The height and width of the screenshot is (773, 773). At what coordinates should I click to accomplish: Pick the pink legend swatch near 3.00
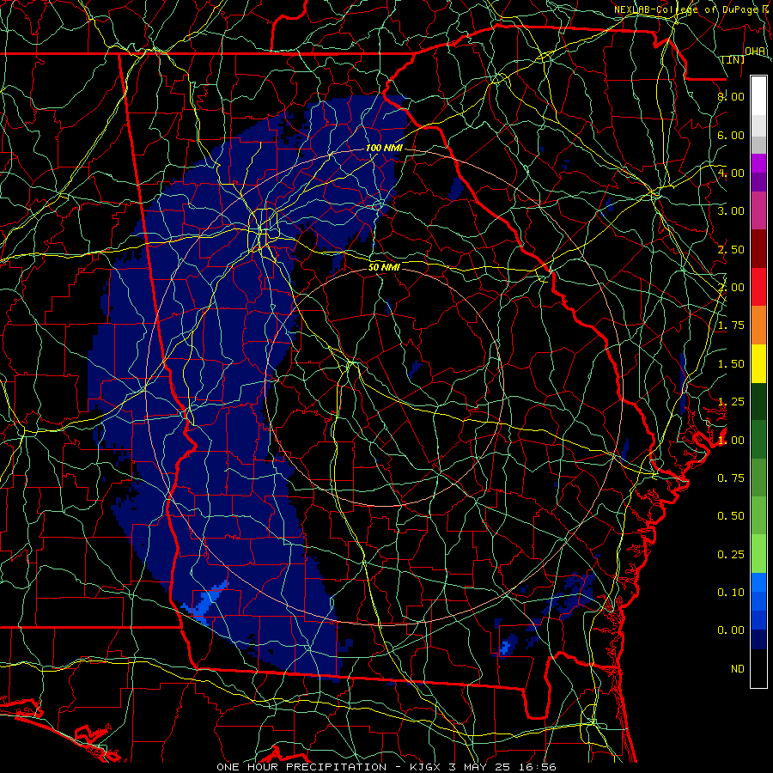point(758,210)
